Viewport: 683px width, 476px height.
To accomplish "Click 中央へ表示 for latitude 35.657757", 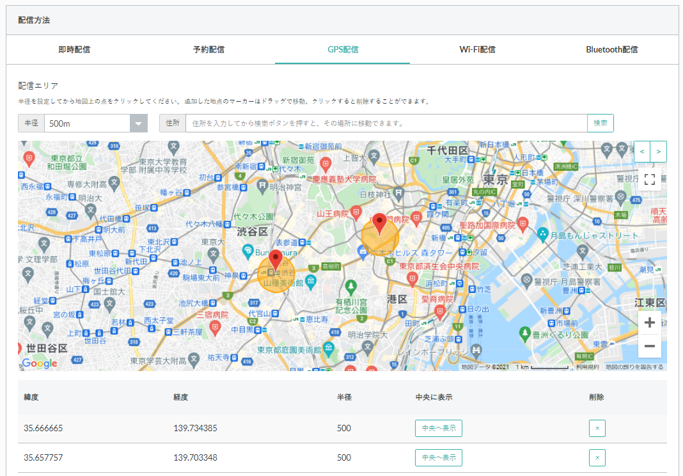I will (439, 457).
